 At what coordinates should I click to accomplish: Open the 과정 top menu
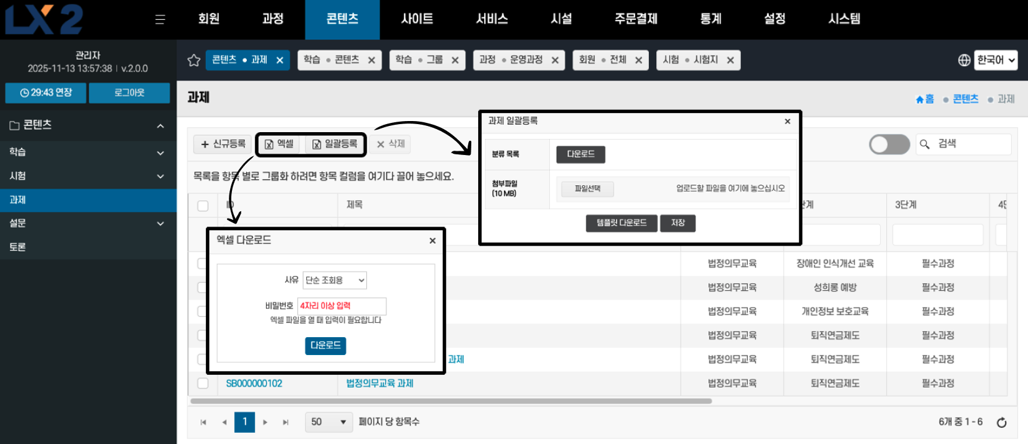tap(273, 19)
